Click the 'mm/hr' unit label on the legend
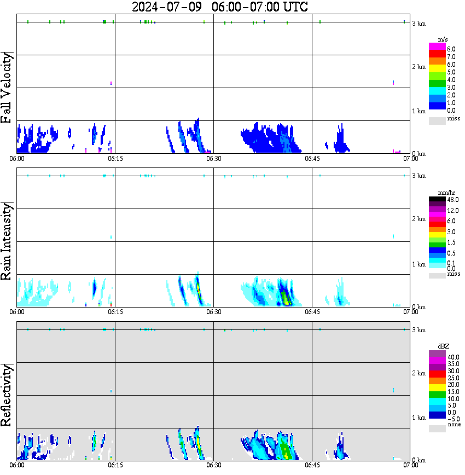Viewport: 465px width, 475px height. [x=446, y=193]
